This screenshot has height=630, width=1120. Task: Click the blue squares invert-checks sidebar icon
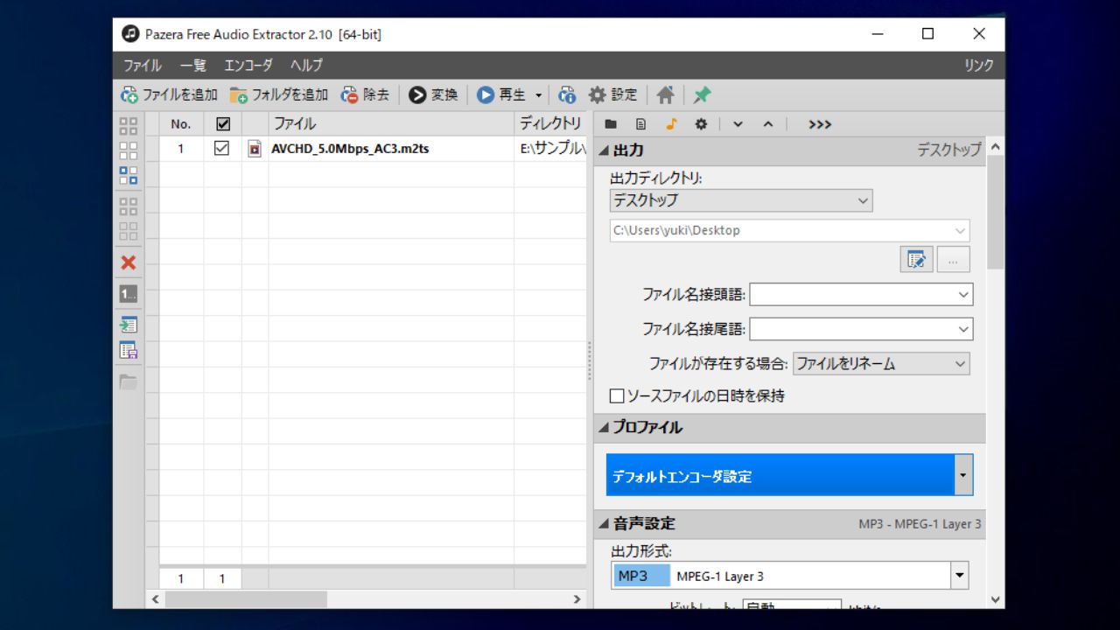coord(129,175)
